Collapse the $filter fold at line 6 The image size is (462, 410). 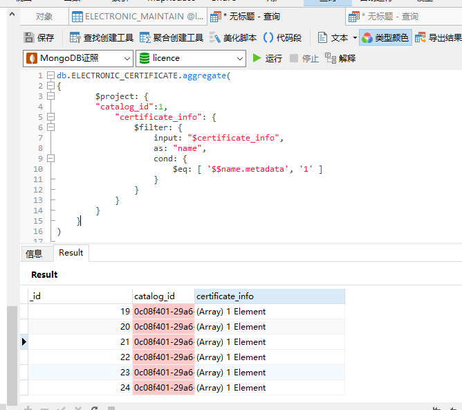click(50, 127)
